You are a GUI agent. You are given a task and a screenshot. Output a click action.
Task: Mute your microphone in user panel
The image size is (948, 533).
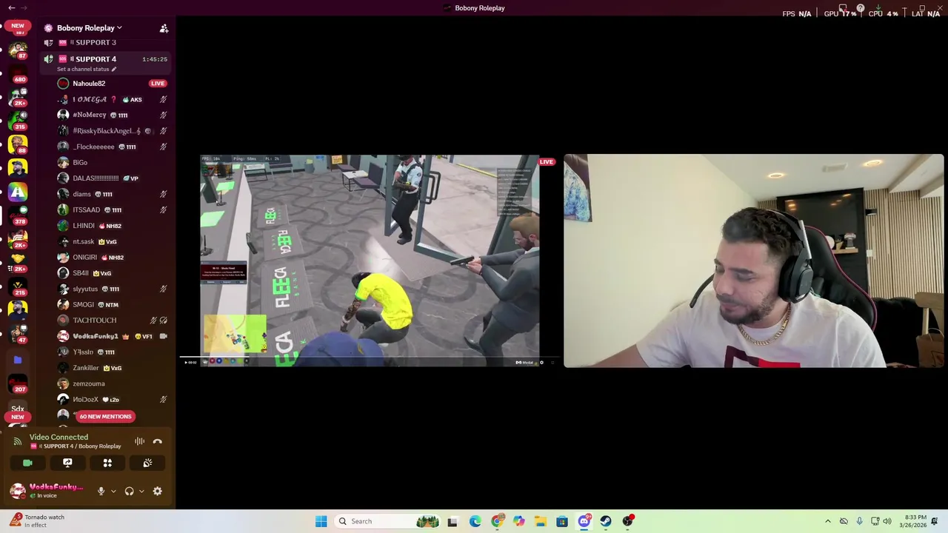click(x=101, y=491)
